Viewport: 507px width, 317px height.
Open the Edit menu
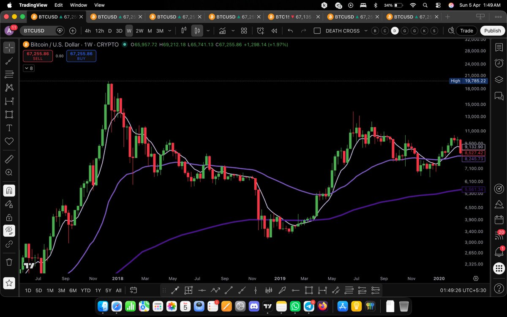pyautogui.click(x=58, y=5)
